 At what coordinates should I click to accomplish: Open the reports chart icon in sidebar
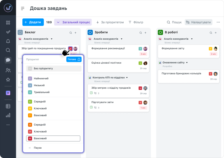tap(8, 115)
